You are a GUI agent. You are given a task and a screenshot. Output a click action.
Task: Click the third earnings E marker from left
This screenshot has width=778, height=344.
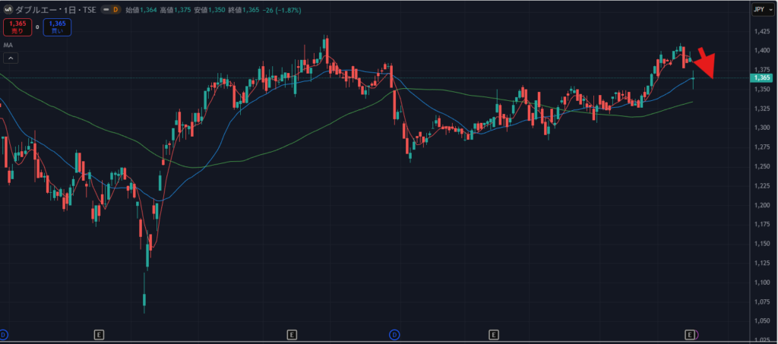(494, 334)
